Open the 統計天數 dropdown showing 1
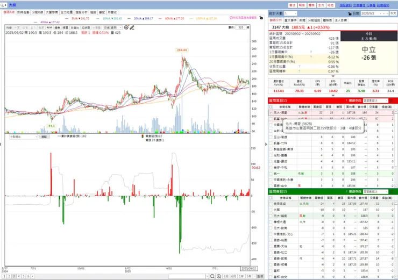 [290, 13]
